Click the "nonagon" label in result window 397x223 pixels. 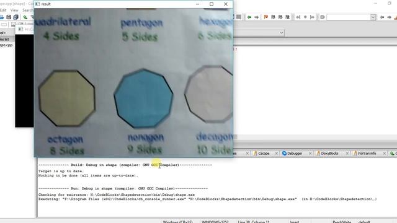(146, 138)
